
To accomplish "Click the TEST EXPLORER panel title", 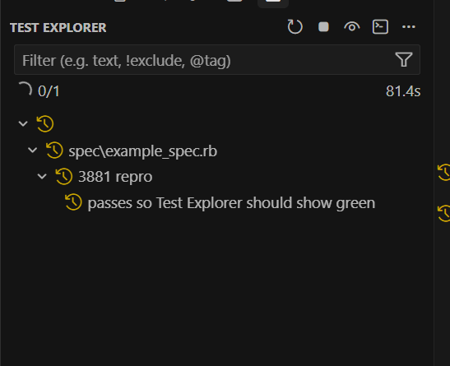I will [58, 28].
